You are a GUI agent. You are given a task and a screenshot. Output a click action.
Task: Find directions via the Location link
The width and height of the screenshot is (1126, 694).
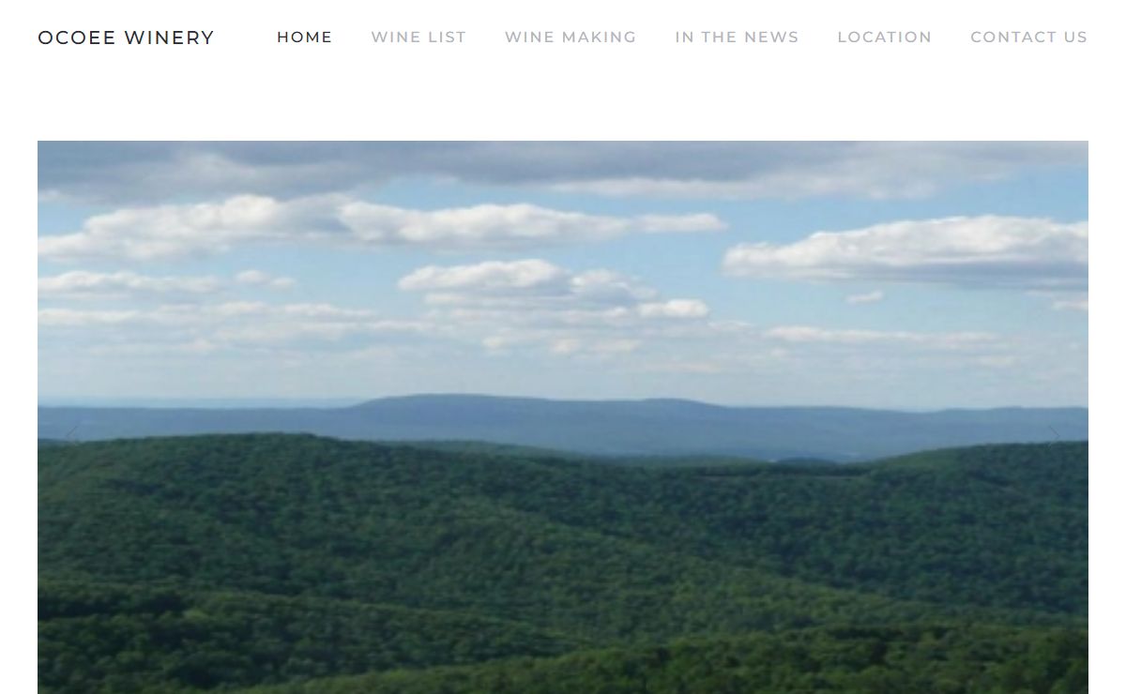pyautogui.click(x=885, y=38)
